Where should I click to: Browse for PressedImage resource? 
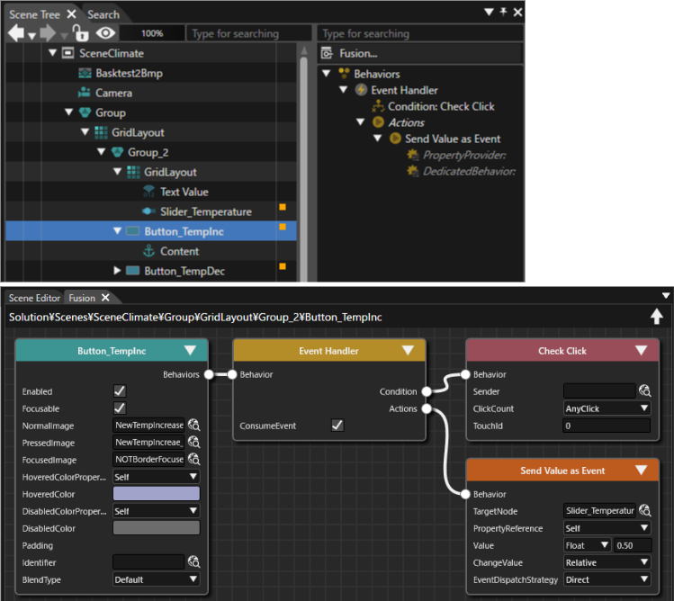tap(193, 442)
